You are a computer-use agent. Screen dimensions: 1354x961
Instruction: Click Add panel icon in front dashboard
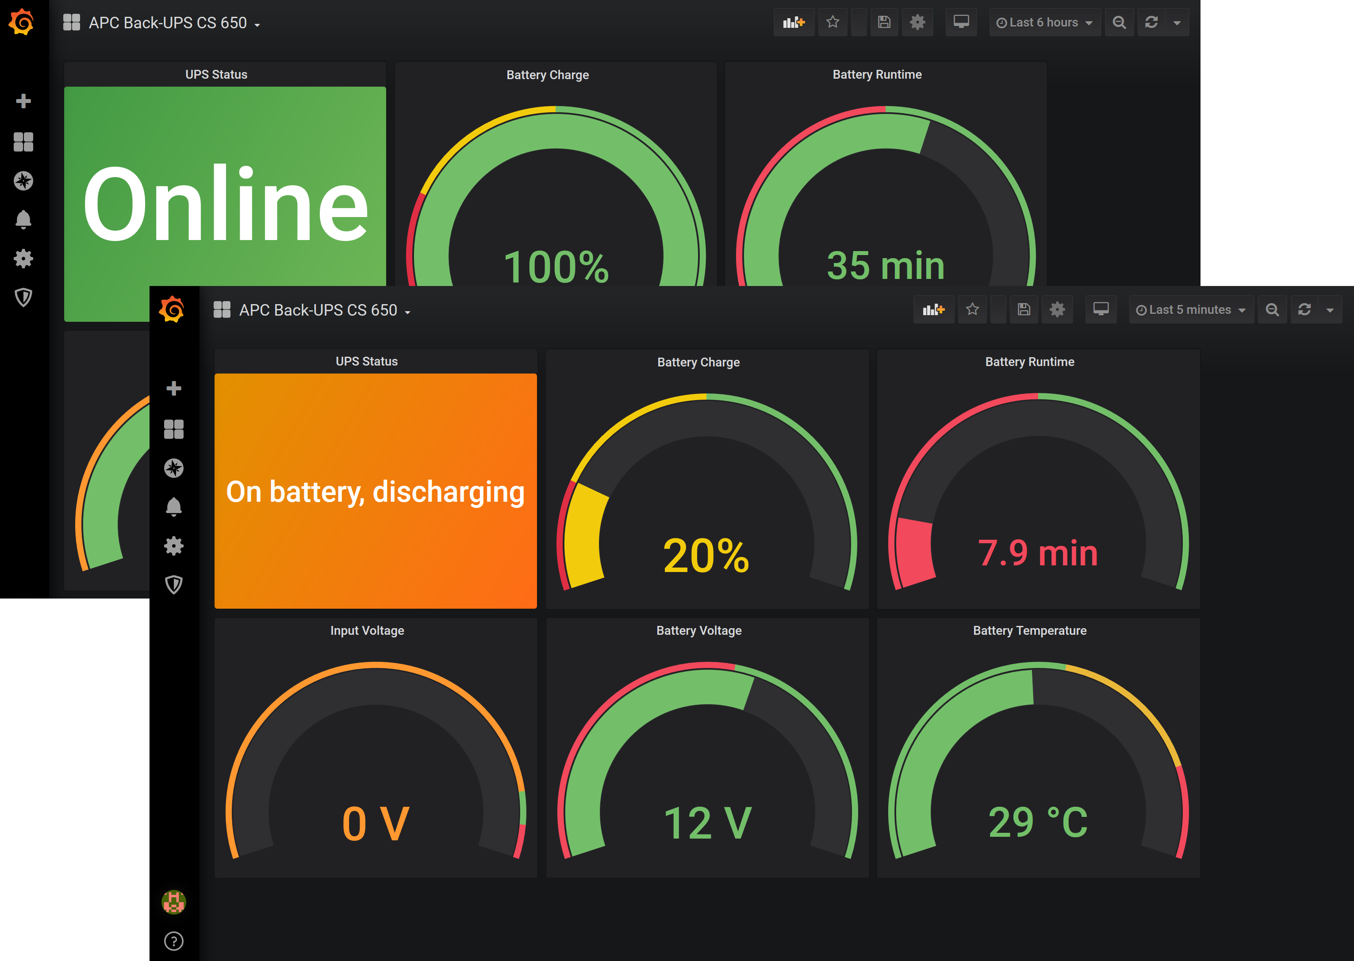(x=934, y=309)
